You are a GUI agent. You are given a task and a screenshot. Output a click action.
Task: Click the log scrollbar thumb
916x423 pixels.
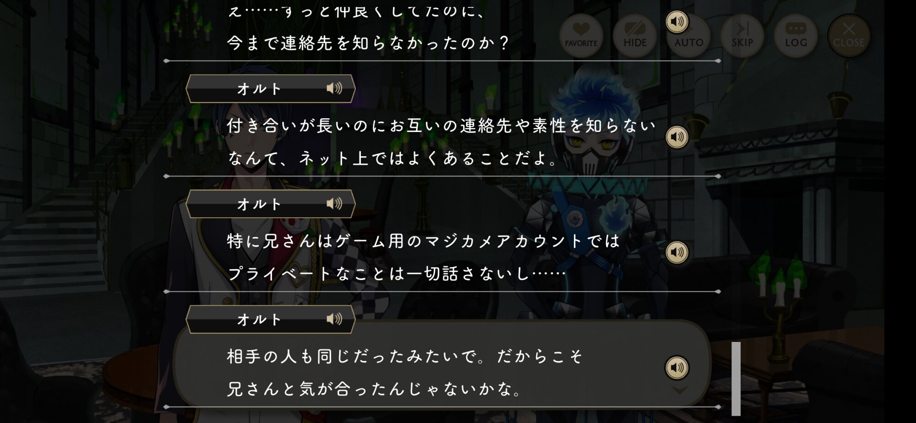736,379
